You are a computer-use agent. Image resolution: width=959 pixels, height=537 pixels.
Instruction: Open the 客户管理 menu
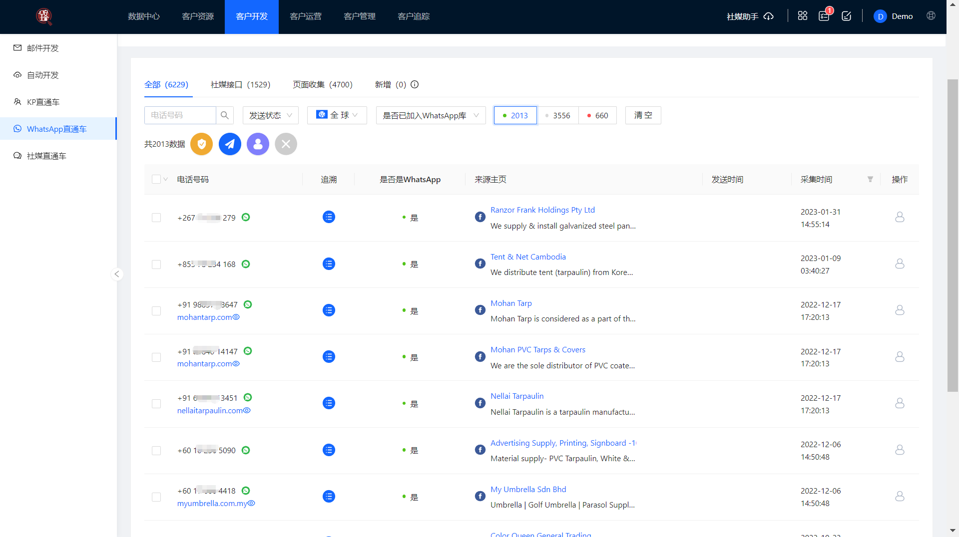[x=360, y=16]
